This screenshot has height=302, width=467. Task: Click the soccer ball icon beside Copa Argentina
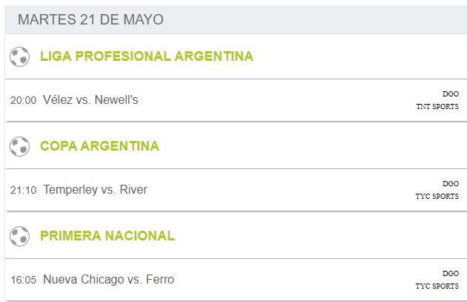[x=20, y=146]
